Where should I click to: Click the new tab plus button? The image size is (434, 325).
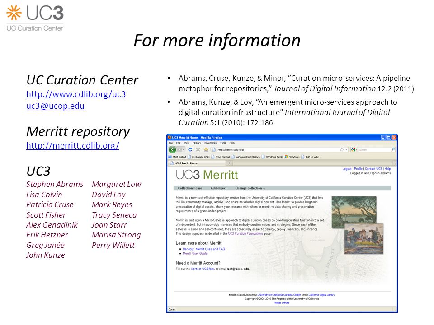pos(229,163)
